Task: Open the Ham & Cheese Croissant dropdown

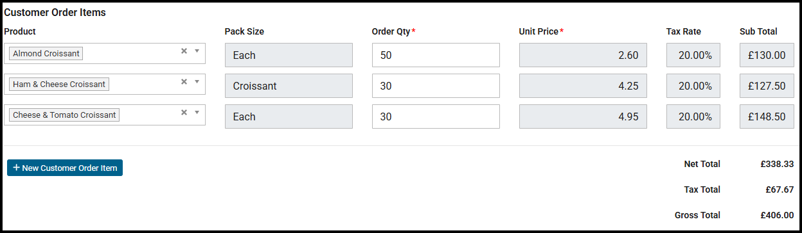Action: [x=197, y=82]
